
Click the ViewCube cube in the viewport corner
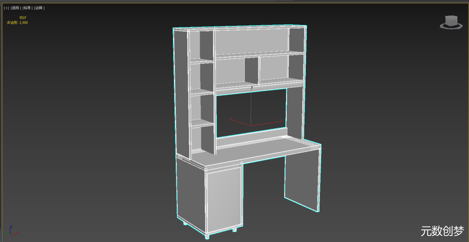451,20
